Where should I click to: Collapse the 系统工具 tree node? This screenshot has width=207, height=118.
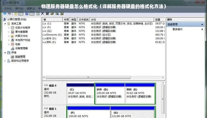tap(5, 24)
